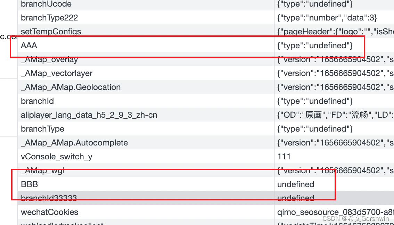Viewport: 394px width, 225px height.
Task: Open the setTempConfigs entry
Action: coord(51,32)
